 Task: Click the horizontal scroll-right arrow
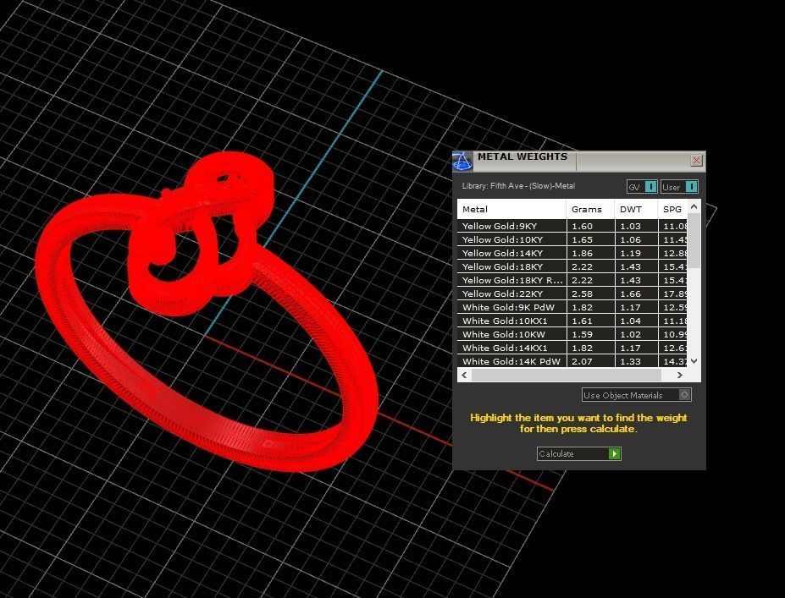(679, 375)
